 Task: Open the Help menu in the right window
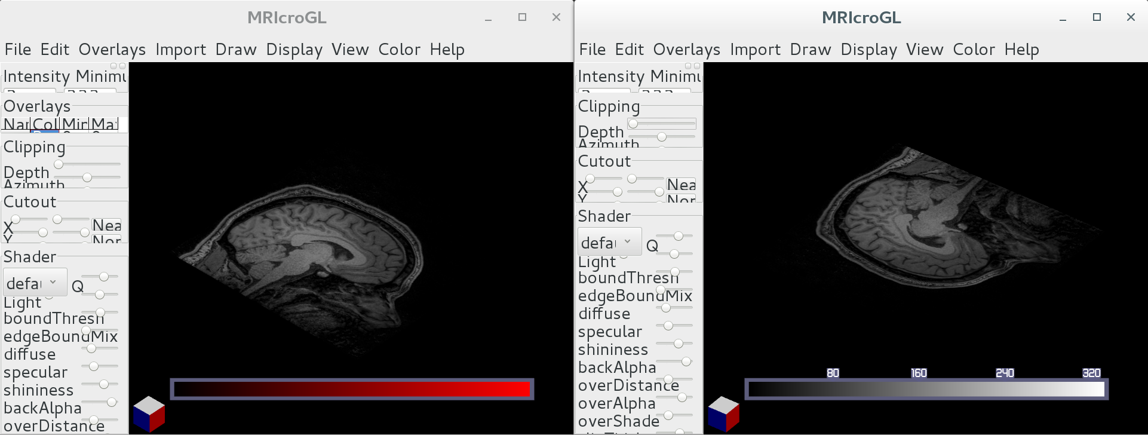click(1021, 50)
